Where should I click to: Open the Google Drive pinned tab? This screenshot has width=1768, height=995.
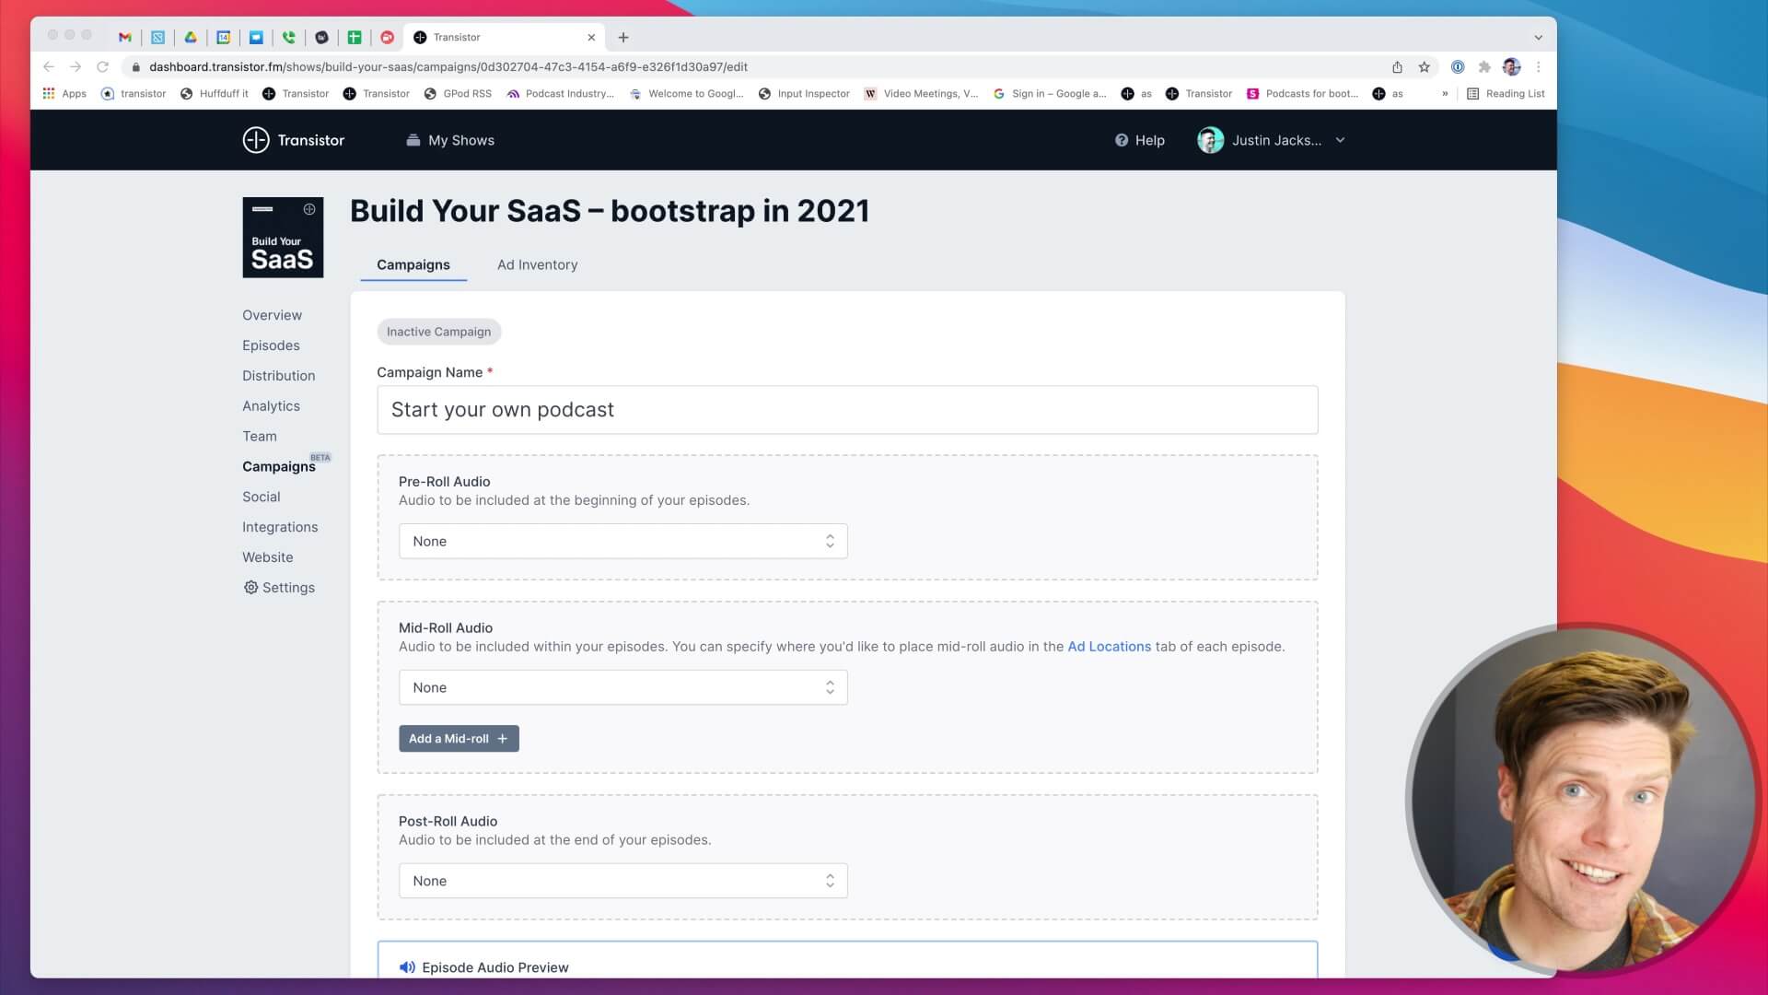click(x=191, y=37)
